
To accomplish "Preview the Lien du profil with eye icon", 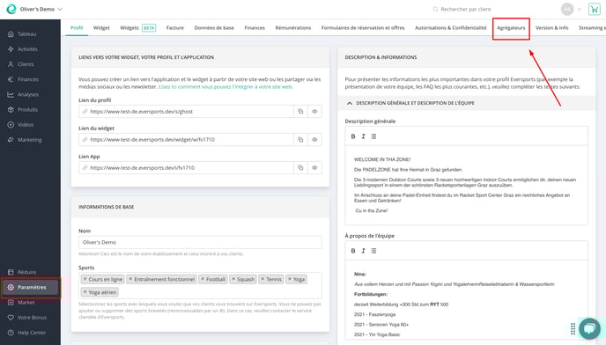I will pos(314,111).
